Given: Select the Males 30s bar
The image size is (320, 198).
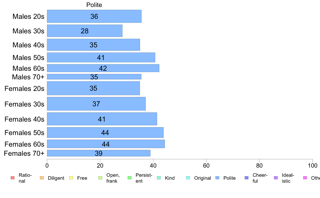Looking at the screenshot, I should click(85, 31).
